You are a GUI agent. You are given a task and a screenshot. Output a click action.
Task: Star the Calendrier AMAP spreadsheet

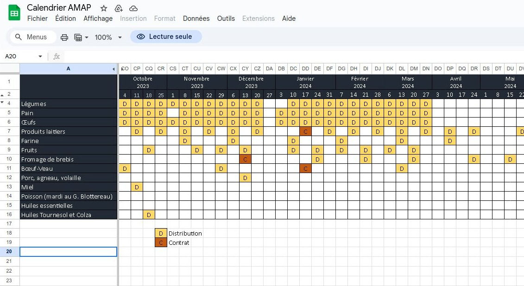(x=103, y=8)
